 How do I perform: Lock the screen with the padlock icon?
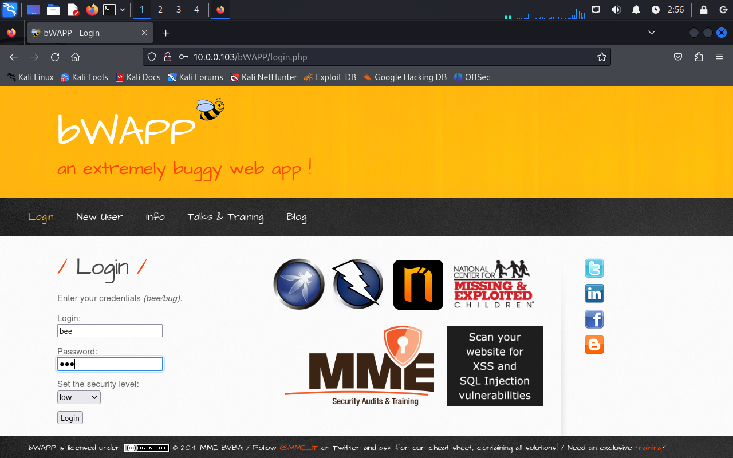(704, 10)
